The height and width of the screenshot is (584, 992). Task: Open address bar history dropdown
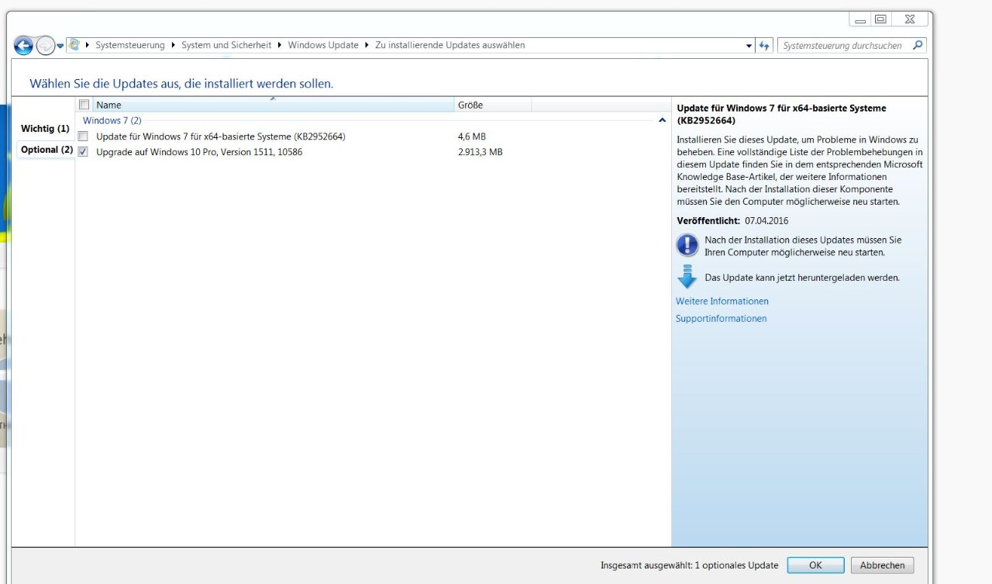click(749, 46)
